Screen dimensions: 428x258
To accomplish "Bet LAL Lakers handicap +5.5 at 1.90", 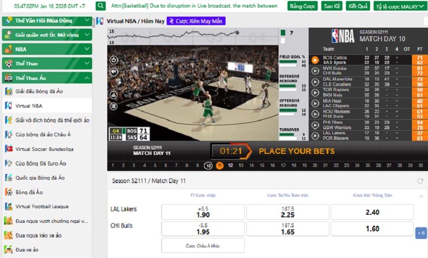I will tap(203, 212).
